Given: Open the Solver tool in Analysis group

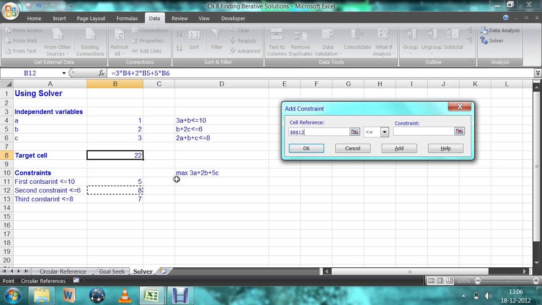Looking at the screenshot, I should click(492, 41).
